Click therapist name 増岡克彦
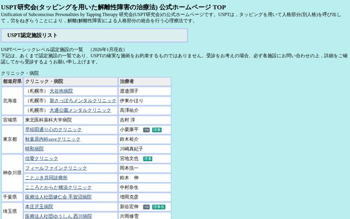The height and width of the screenshot is (219, 350). tap(129, 197)
